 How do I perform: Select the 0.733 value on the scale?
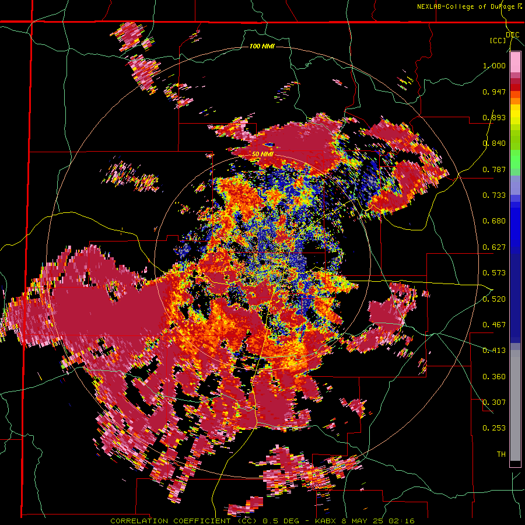click(x=494, y=195)
